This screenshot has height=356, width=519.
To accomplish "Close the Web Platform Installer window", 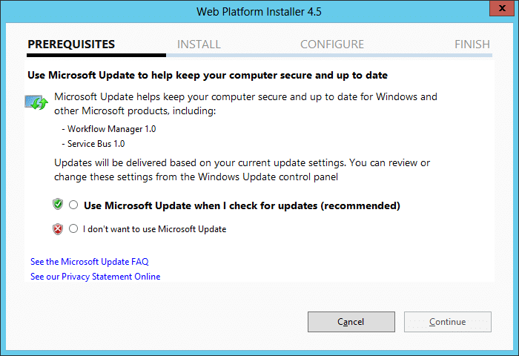I will coord(502,8).
